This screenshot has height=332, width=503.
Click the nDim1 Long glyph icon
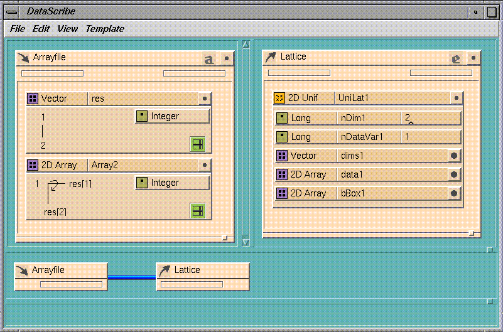pyautogui.click(x=282, y=118)
